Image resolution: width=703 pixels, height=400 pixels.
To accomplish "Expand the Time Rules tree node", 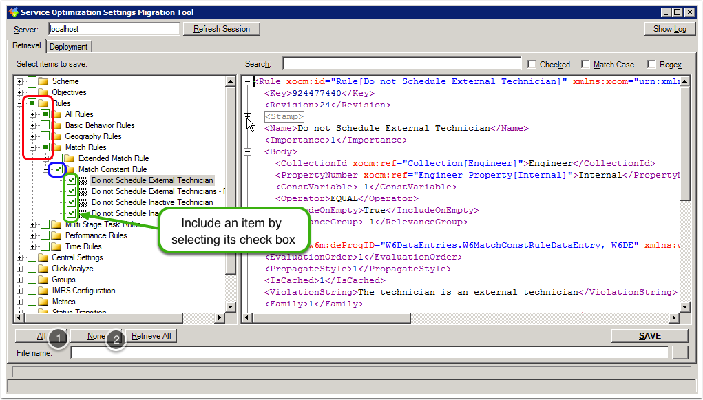I will point(33,246).
